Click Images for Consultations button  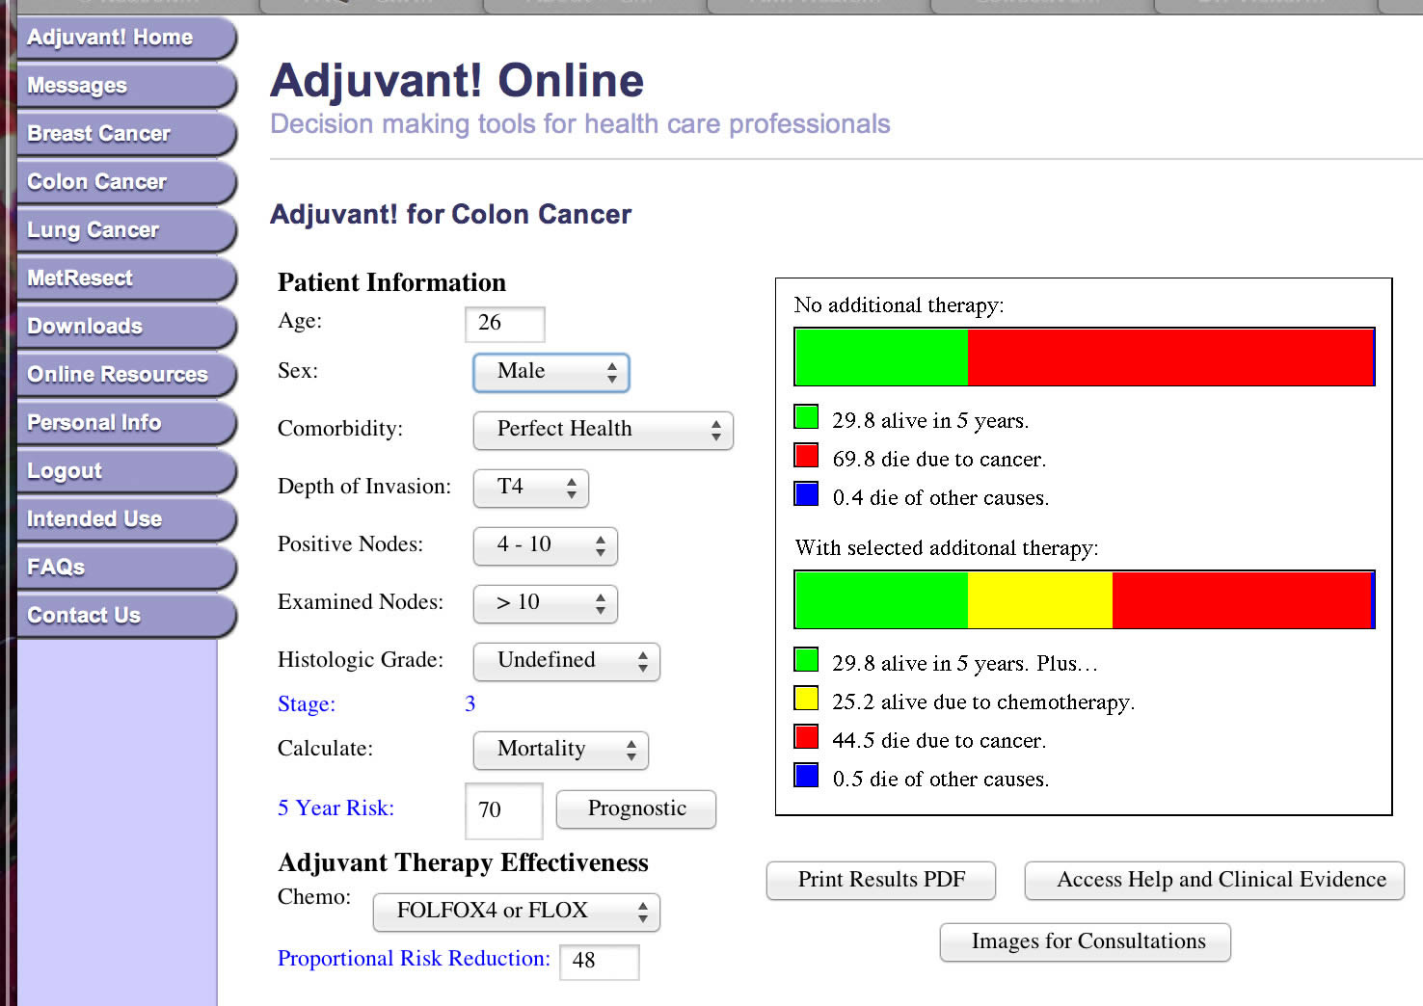tap(1085, 941)
